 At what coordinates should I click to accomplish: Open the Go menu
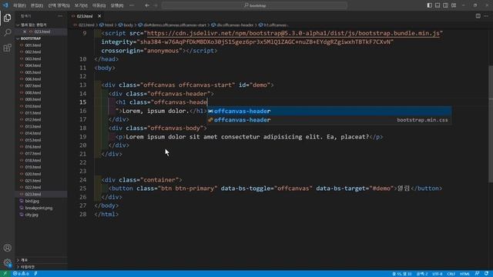coord(99,5)
